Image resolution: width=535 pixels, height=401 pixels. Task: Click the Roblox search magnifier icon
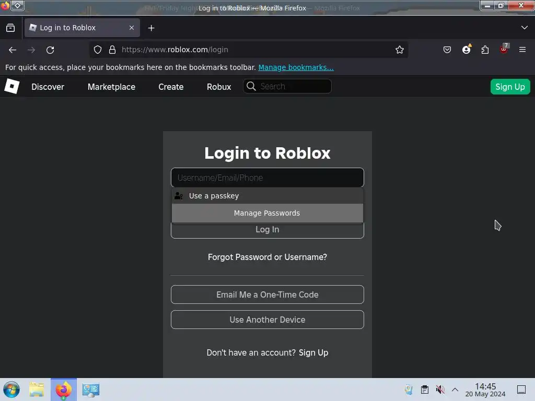coord(251,86)
